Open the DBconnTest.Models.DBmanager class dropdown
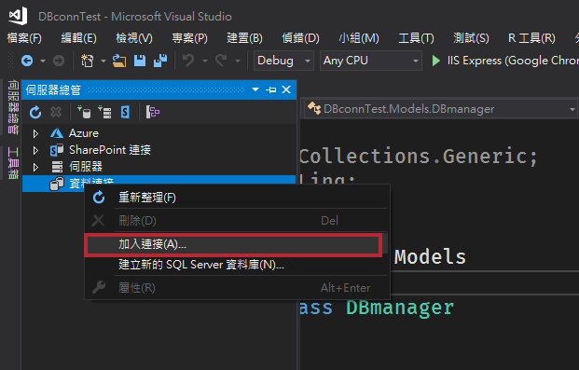 440,109
